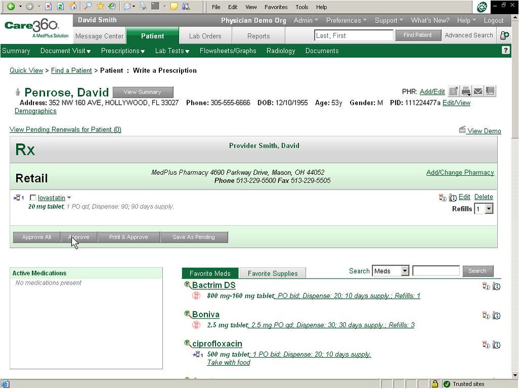Switch to the Lab Orders tab

pyautogui.click(x=205, y=36)
